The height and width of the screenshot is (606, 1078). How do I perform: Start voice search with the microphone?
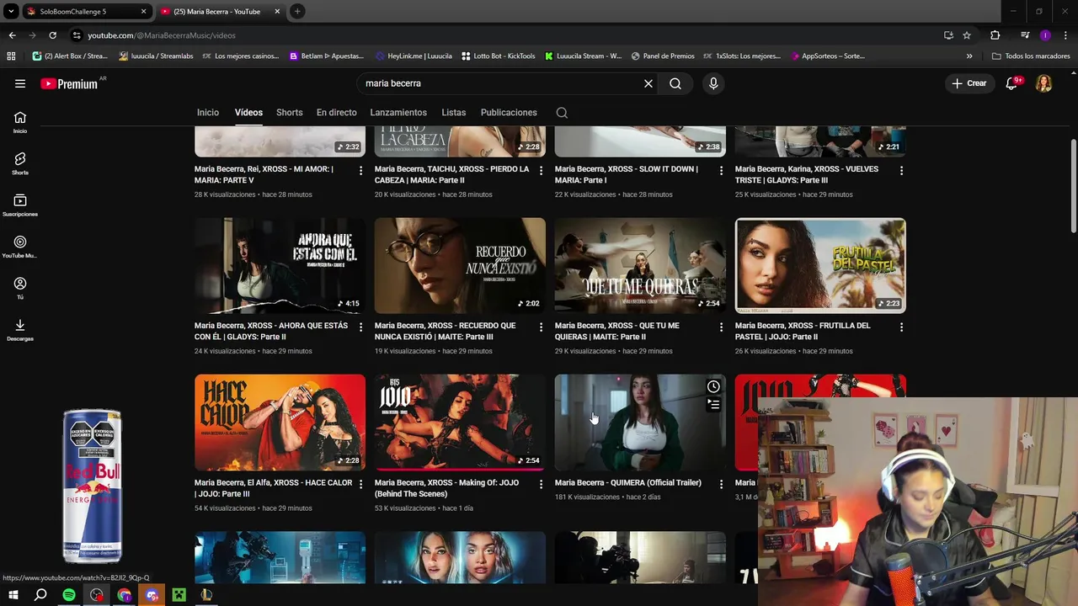coord(713,83)
